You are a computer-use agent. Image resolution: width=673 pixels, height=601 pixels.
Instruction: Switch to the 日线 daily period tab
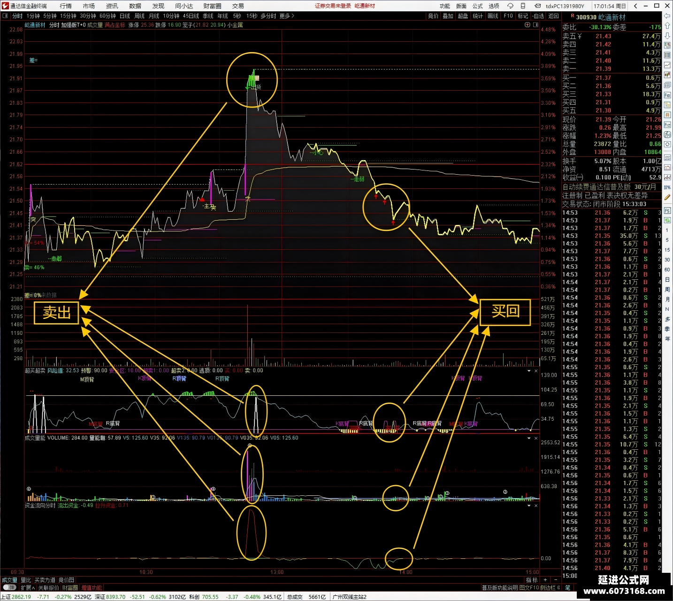pyautogui.click(x=125, y=16)
